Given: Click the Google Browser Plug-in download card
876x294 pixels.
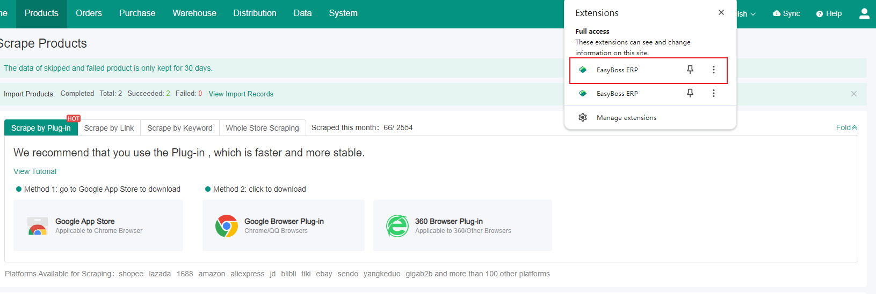Looking at the screenshot, I should [284, 225].
